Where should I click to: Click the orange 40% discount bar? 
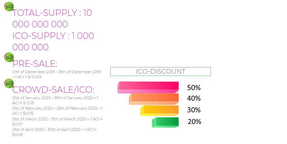tap(154, 99)
